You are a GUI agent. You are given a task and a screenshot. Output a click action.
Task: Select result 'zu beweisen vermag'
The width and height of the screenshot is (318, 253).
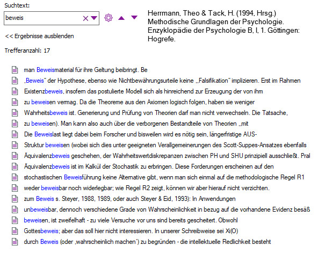pyautogui.click(x=139, y=102)
